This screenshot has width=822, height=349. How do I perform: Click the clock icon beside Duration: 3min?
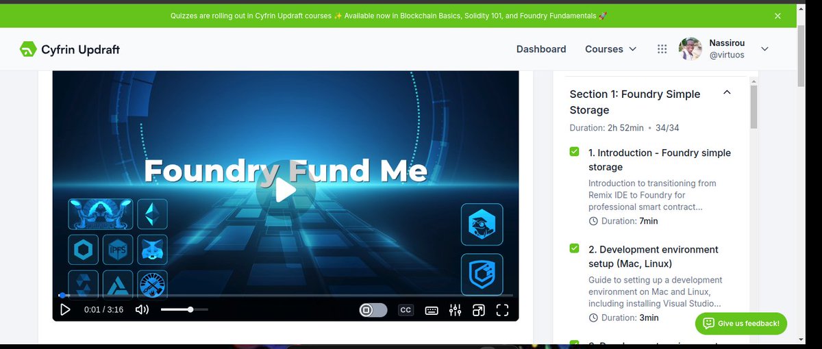tap(593, 318)
